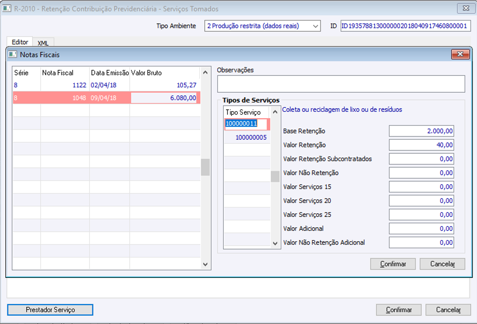Click the Base Retenção field
The width and height of the screenshot is (477, 324).
pos(421,131)
